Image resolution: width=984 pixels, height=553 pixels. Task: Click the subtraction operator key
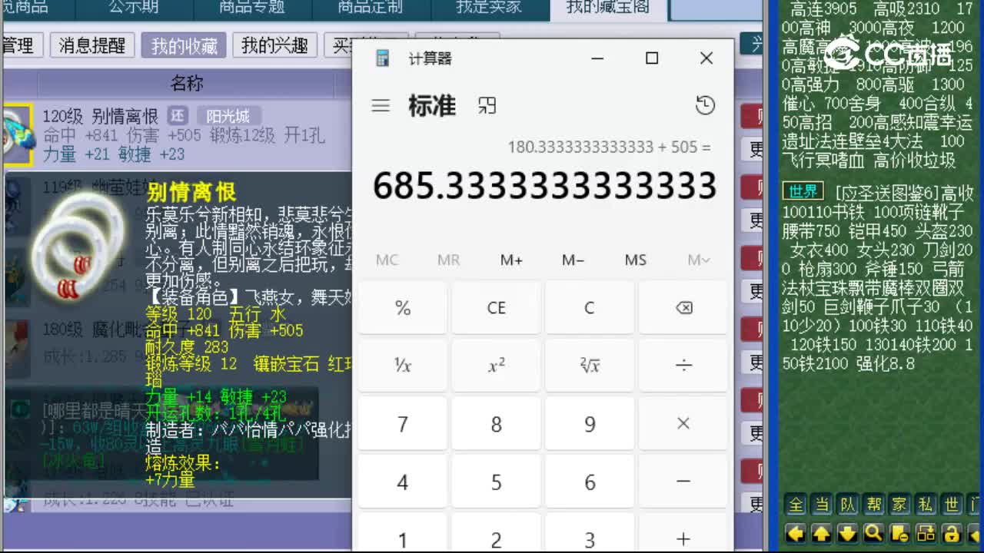pos(683,482)
